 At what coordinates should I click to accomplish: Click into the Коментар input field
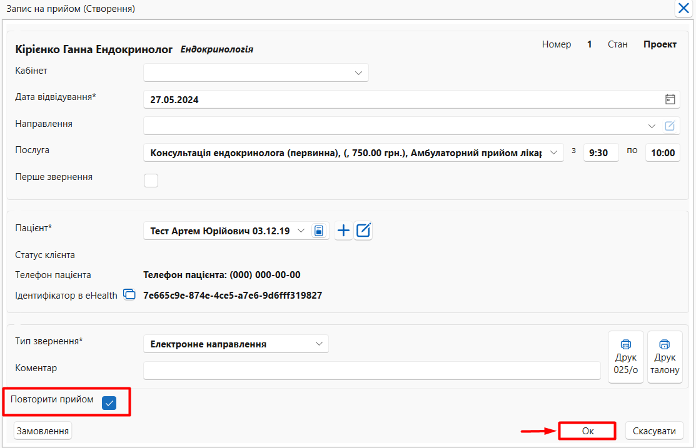[372, 371]
